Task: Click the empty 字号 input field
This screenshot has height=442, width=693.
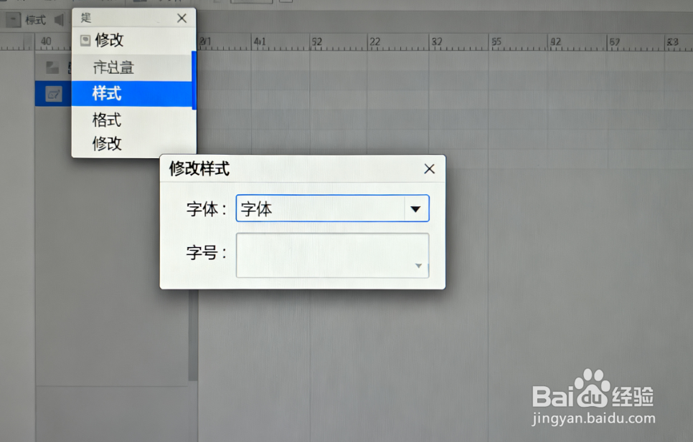Action: pyautogui.click(x=323, y=256)
